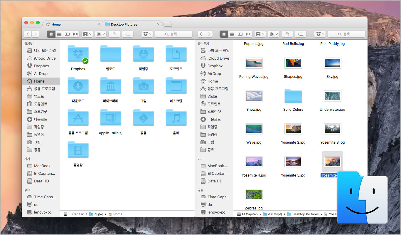Screen dimensions: 401x235
Task: Switch Desktop Pictures pane to list view
Action: click(232, 34)
